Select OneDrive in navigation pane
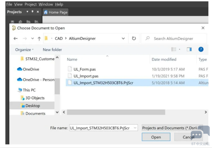212x148 pixels. pyautogui.click(x=28, y=69)
